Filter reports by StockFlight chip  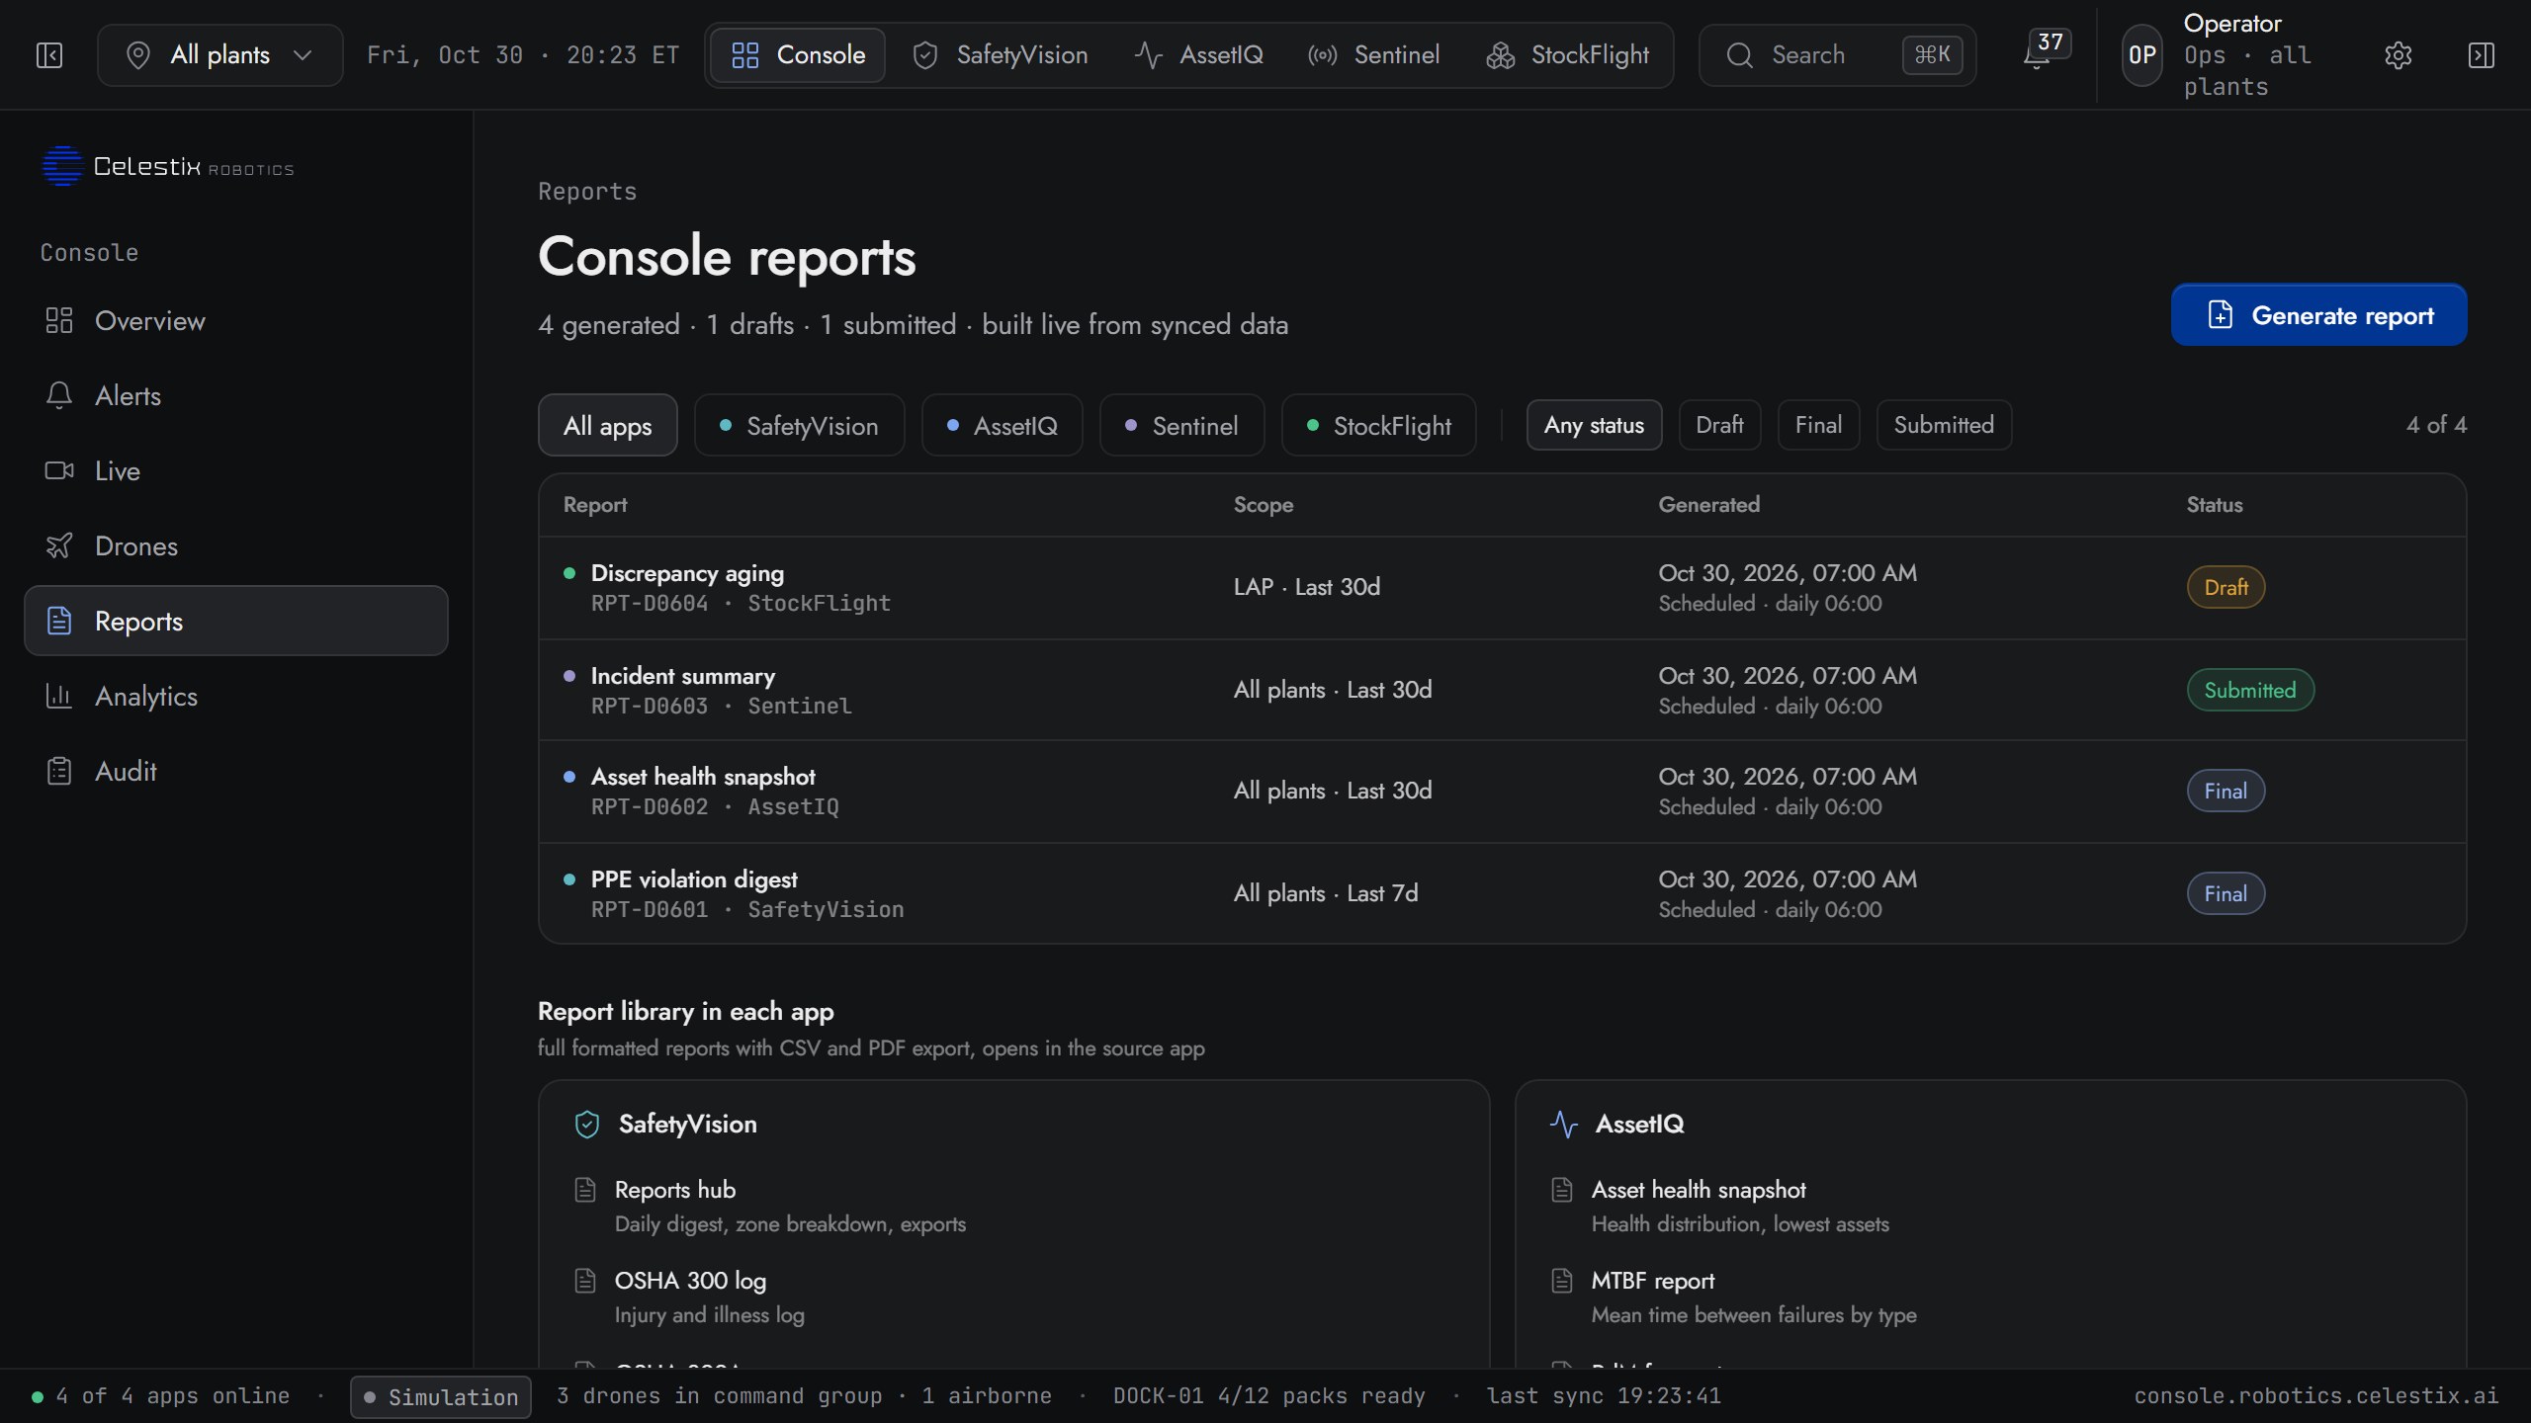pos(1379,426)
